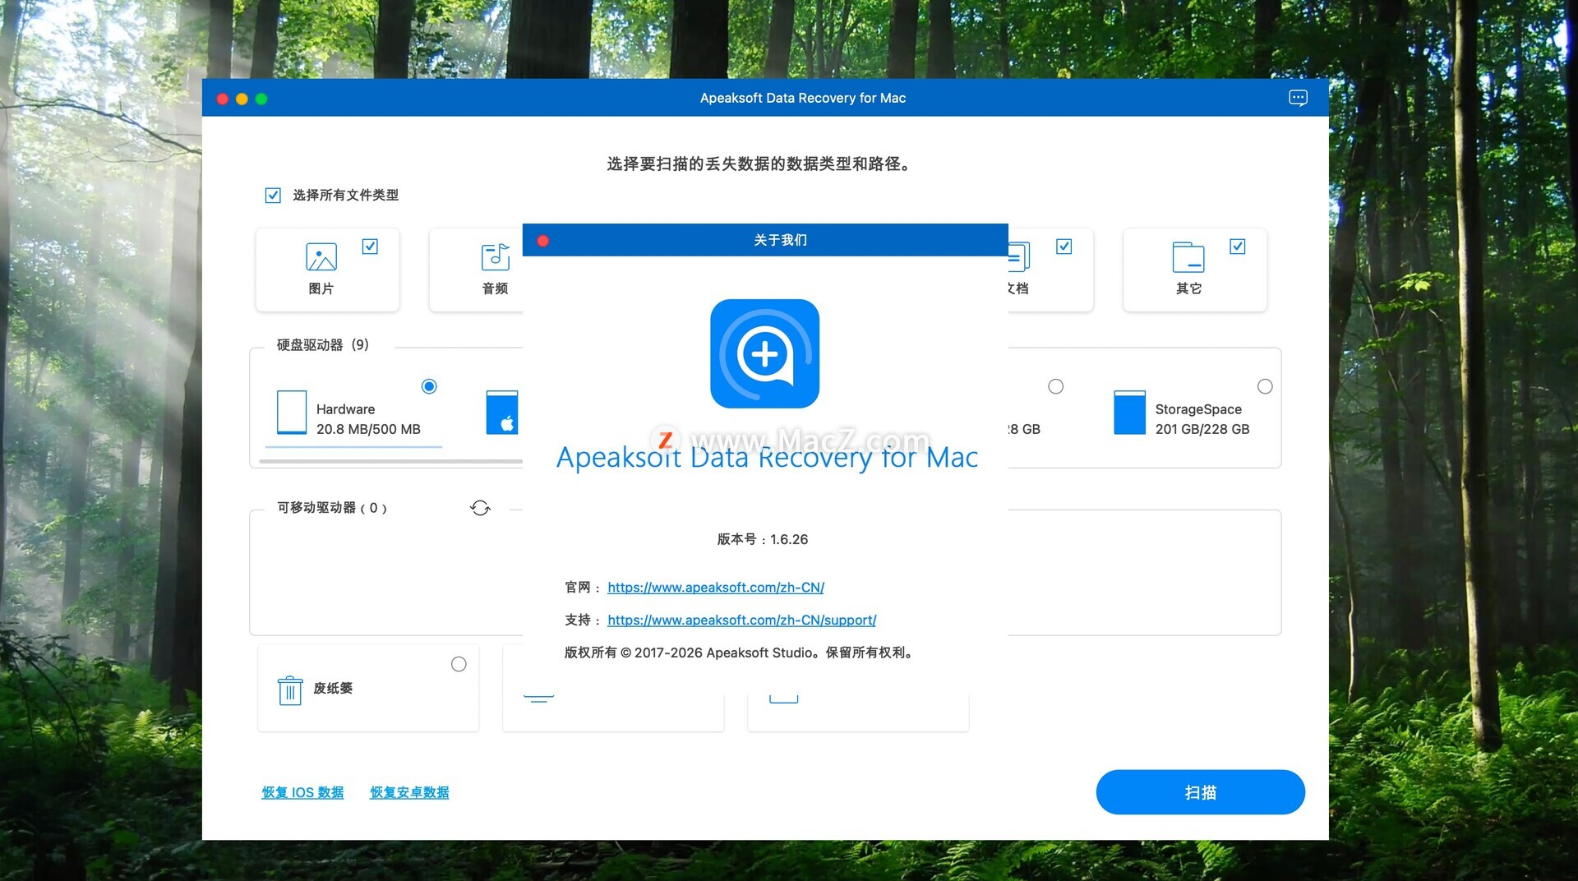Click the 音频 audio type icon
The image size is (1578, 881).
(x=495, y=257)
